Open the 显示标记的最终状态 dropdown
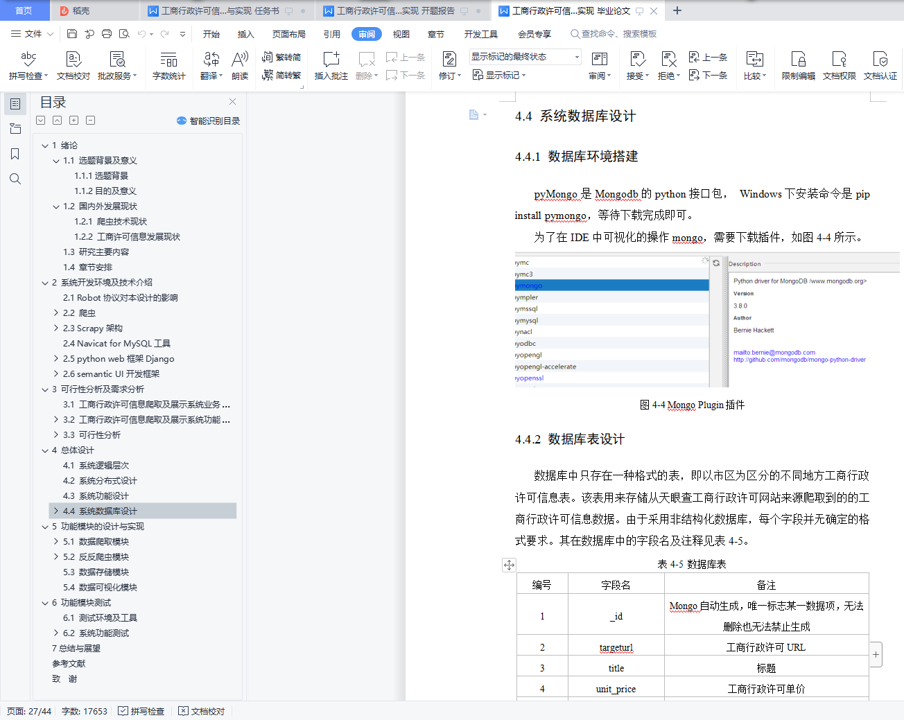This screenshot has height=720, width=904. [525, 57]
